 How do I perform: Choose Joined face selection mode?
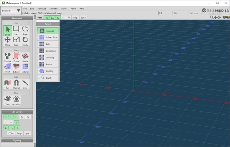point(48,38)
